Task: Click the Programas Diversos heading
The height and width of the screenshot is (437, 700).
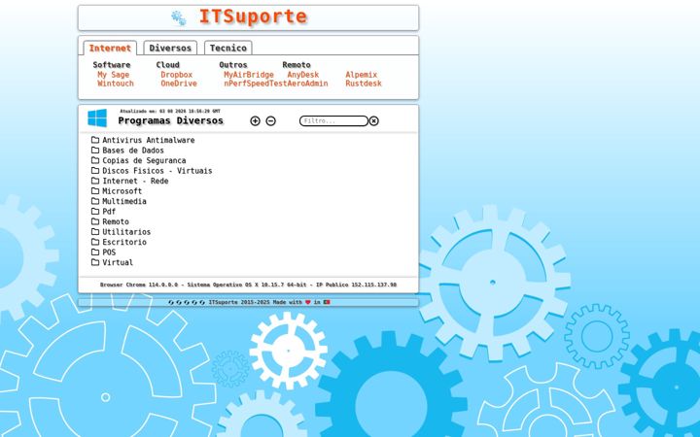Action: [x=170, y=120]
